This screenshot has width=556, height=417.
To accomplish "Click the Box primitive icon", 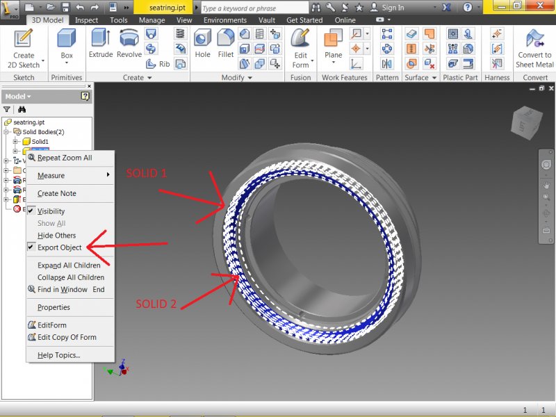I will pyautogui.click(x=67, y=43).
